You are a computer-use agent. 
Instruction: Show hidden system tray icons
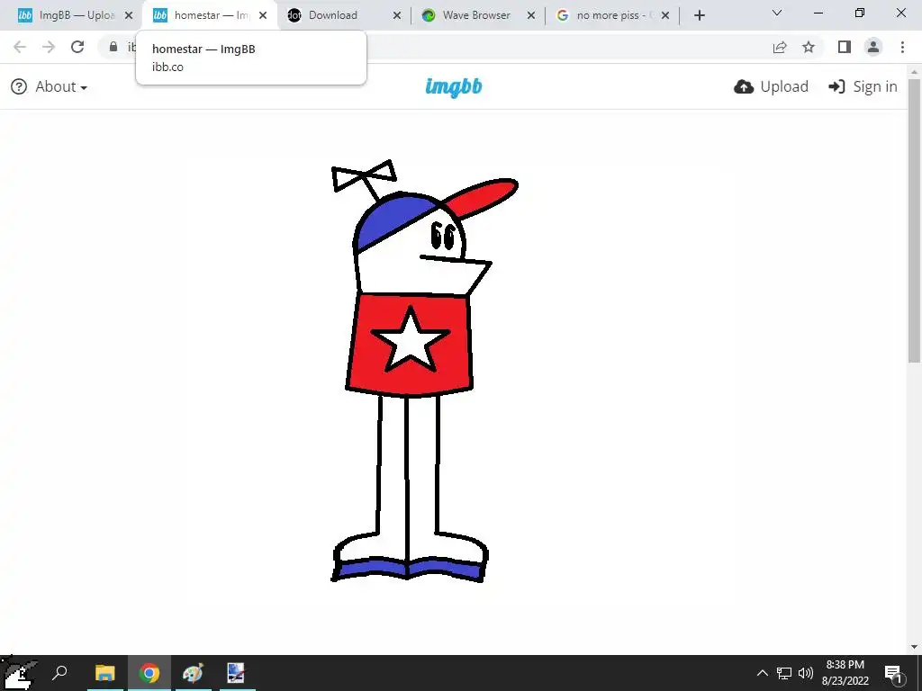[762, 673]
